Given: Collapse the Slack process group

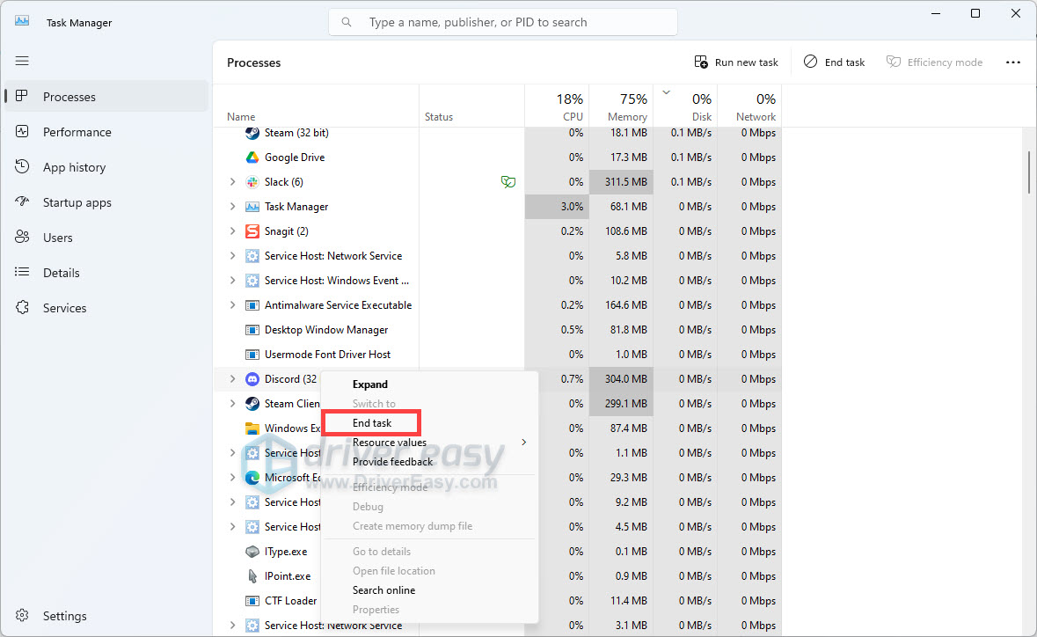Looking at the screenshot, I should point(231,181).
